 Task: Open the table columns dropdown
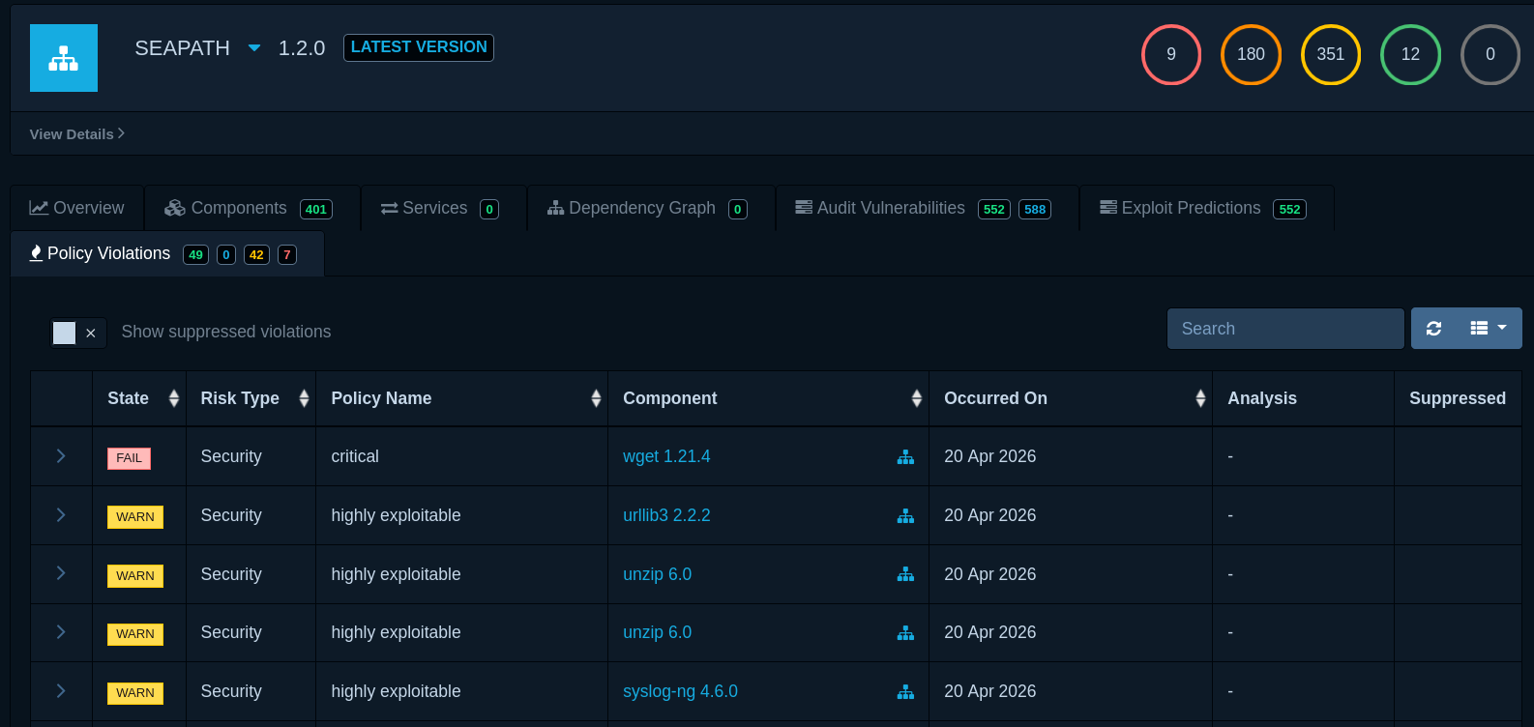pos(1489,329)
